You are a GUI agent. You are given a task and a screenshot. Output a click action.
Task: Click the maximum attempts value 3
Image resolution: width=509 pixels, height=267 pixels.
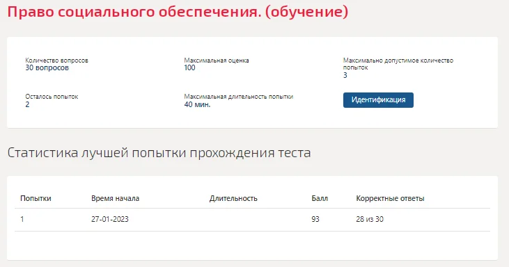pos(345,75)
